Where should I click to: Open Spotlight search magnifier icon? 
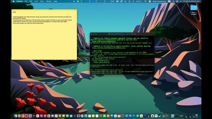tap(174, 1)
